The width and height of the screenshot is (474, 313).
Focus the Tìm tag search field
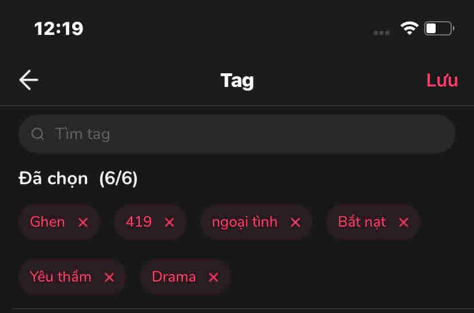pyautogui.click(x=237, y=134)
